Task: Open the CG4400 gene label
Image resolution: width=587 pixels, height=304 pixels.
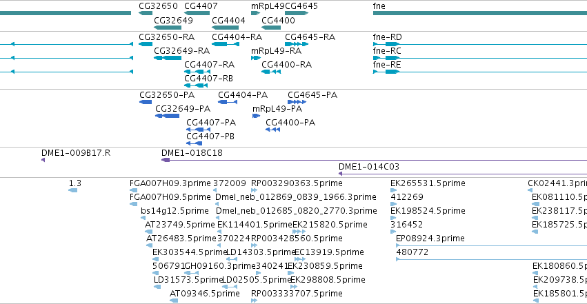Action: 278,20
